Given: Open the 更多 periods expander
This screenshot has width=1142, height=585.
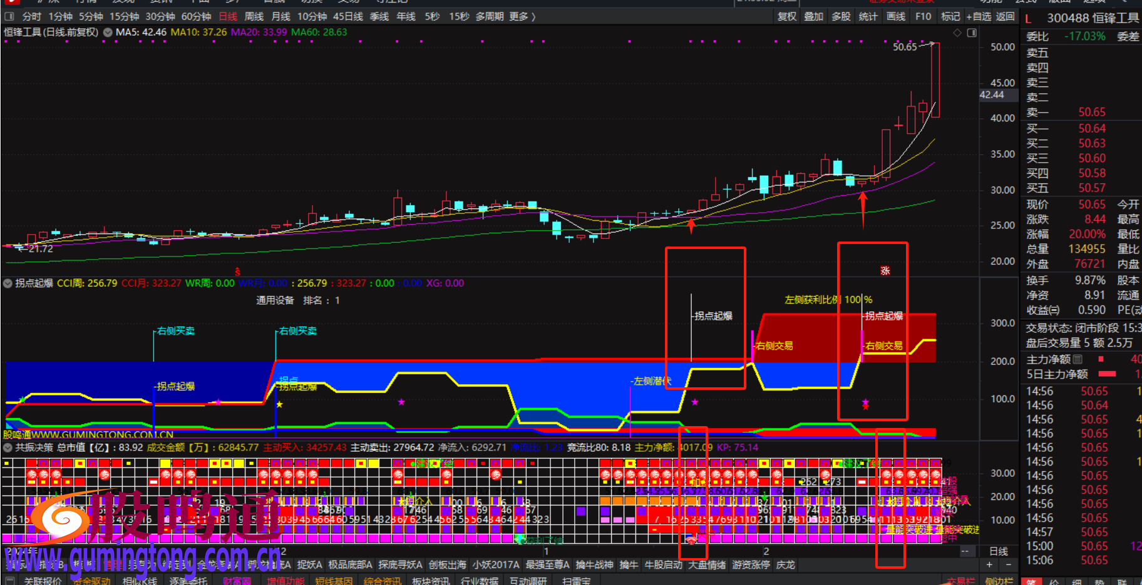Looking at the screenshot, I should point(522,16).
